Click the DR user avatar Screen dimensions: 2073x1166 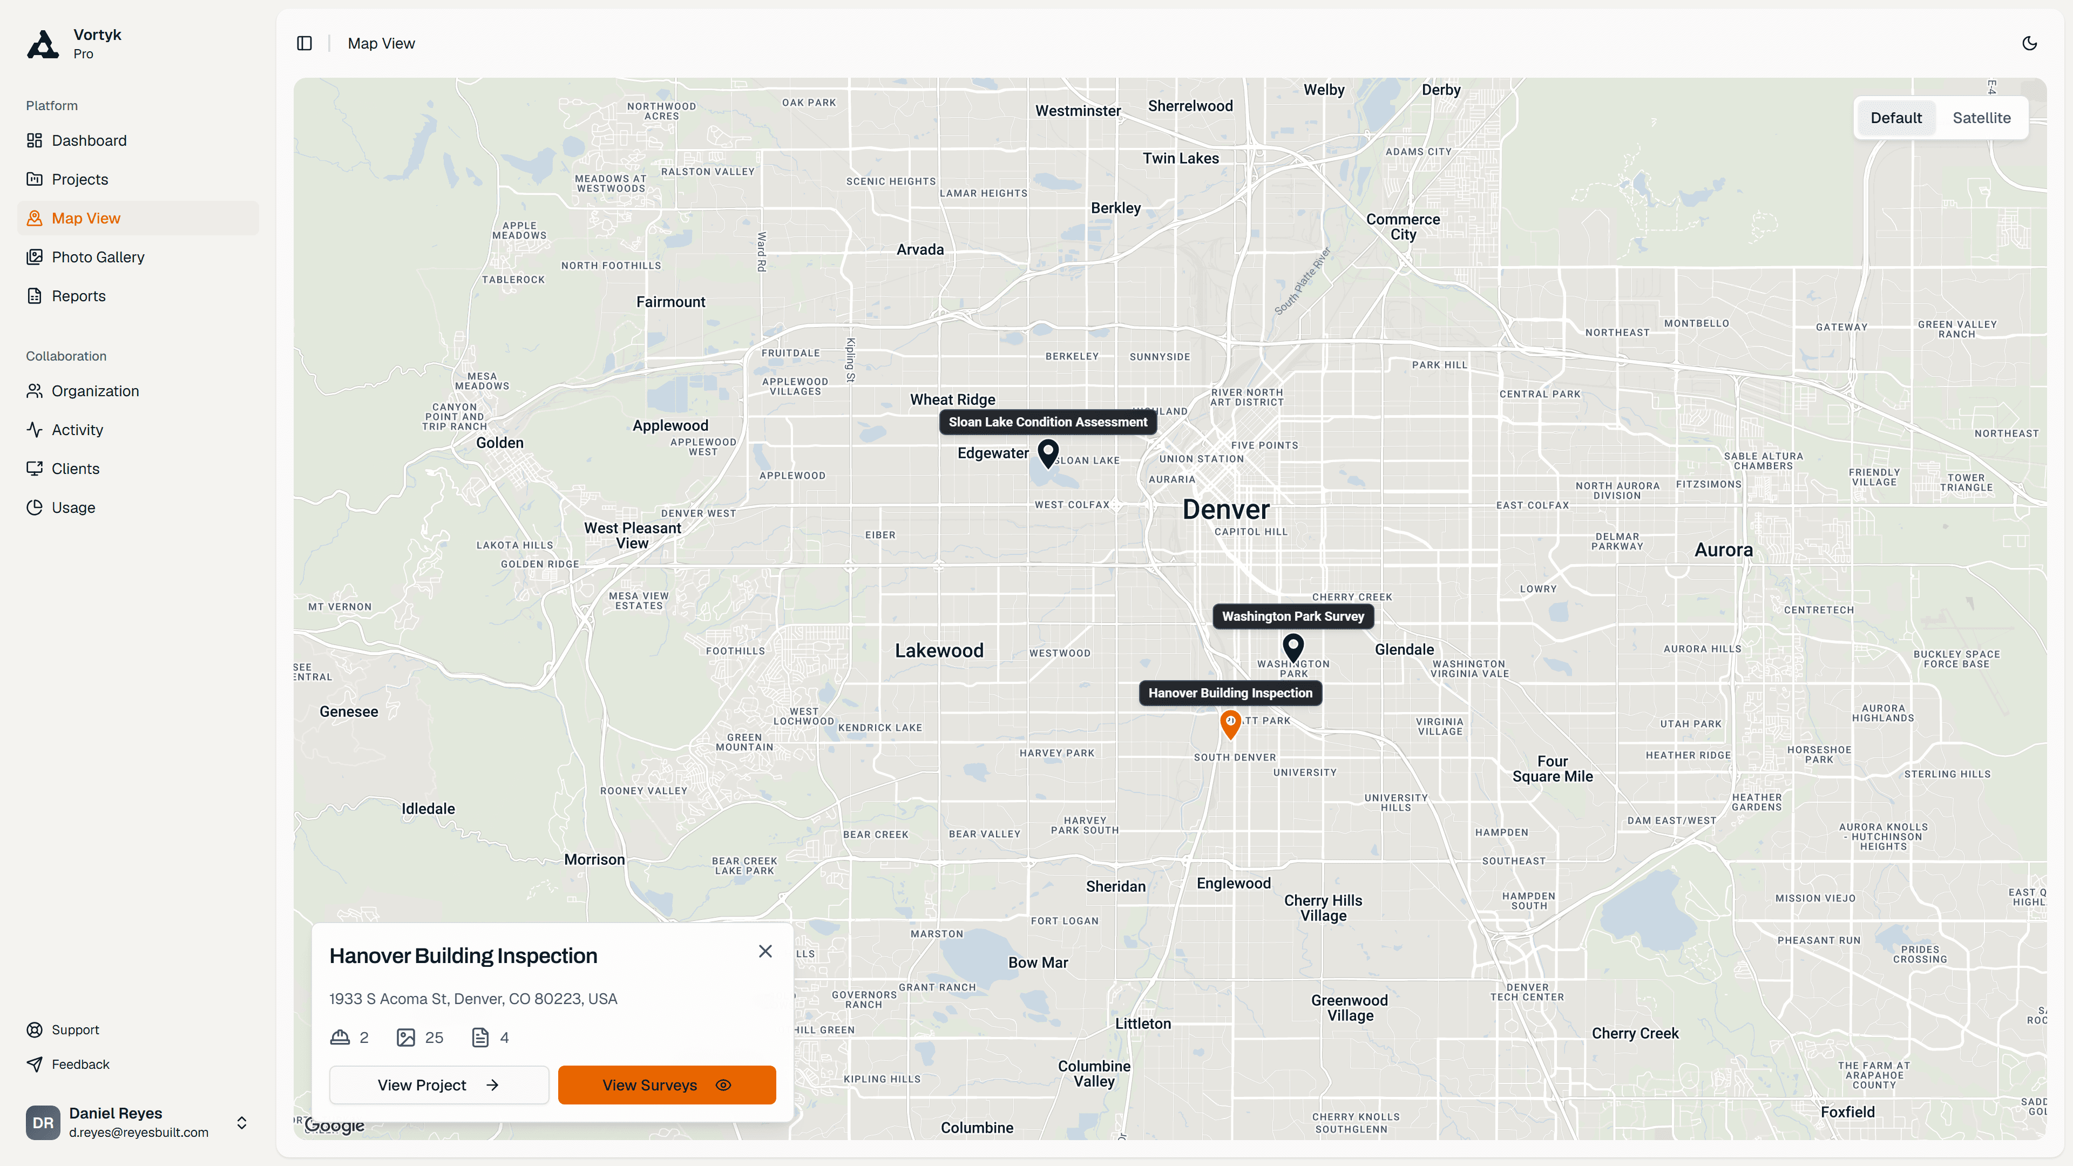coord(43,1123)
